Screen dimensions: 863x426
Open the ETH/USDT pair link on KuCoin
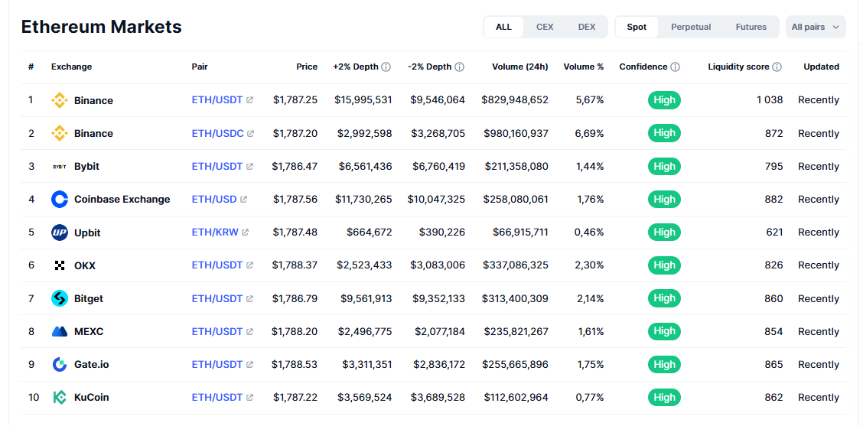[217, 398]
